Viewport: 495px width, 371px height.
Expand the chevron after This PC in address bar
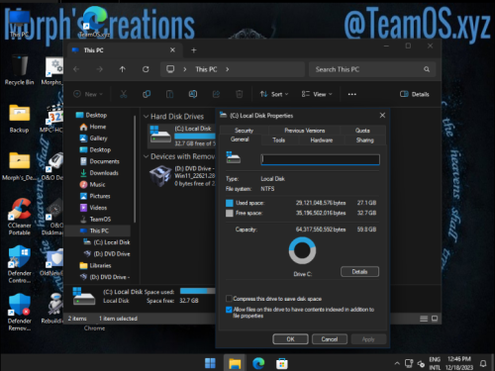pos(228,69)
